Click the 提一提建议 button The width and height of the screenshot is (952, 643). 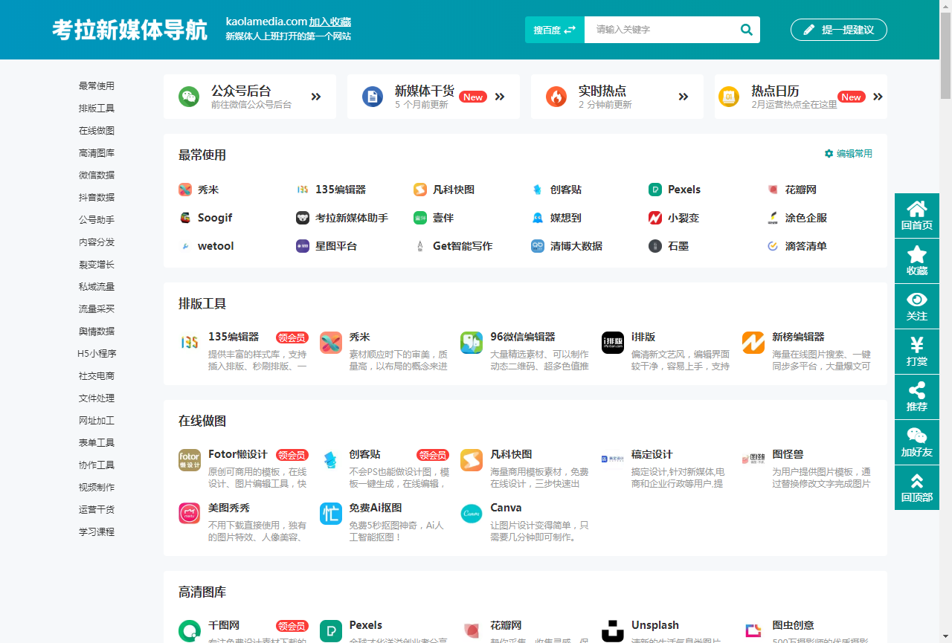(839, 30)
